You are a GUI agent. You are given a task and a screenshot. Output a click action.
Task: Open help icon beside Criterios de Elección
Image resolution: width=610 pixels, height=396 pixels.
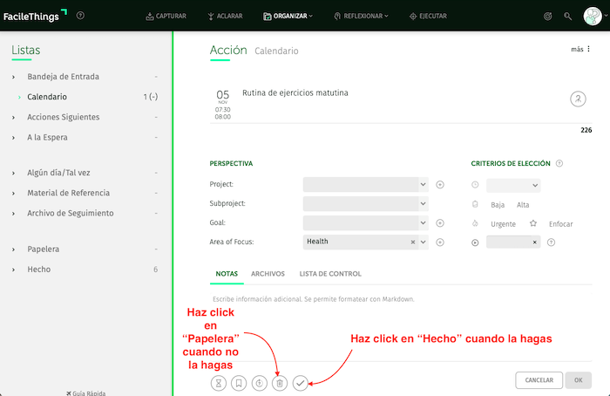[559, 163]
